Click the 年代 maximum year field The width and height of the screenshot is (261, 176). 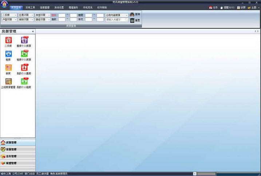coord(100,20)
